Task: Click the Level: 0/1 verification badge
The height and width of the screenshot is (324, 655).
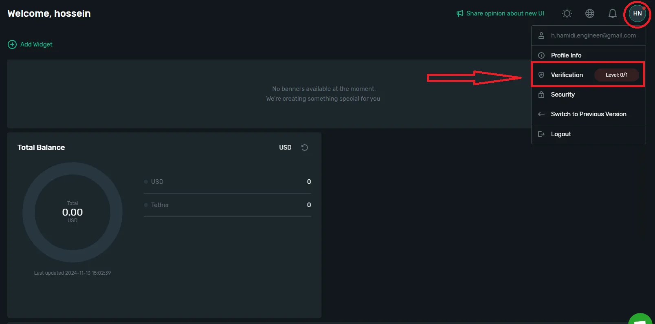Action: pyautogui.click(x=616, y=75)
